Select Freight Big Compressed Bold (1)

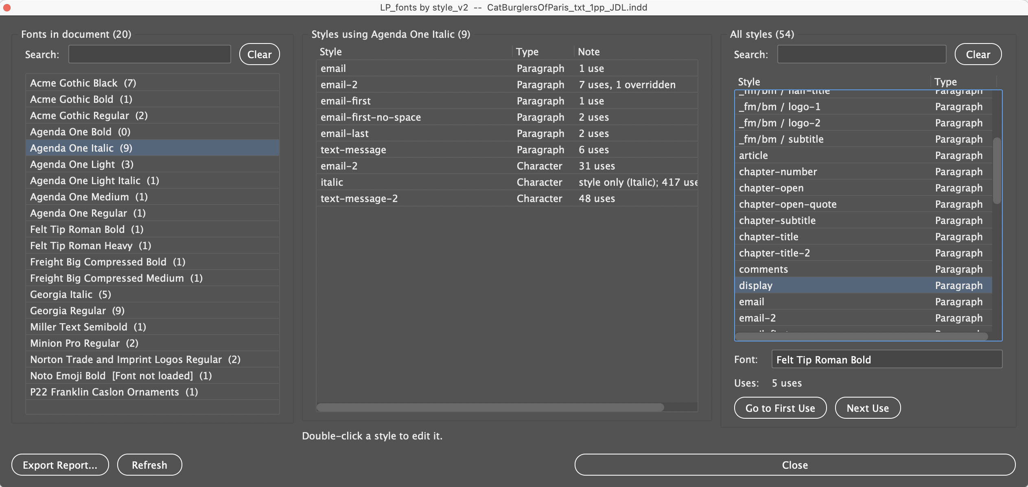point(153,262)
